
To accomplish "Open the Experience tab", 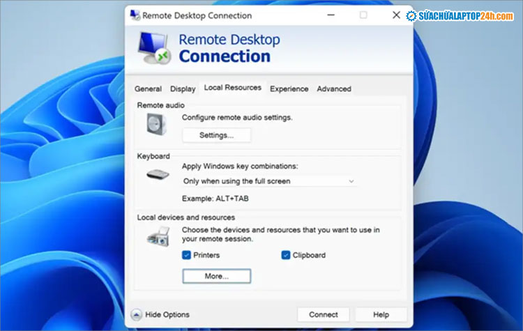I will tap(289, 89).
